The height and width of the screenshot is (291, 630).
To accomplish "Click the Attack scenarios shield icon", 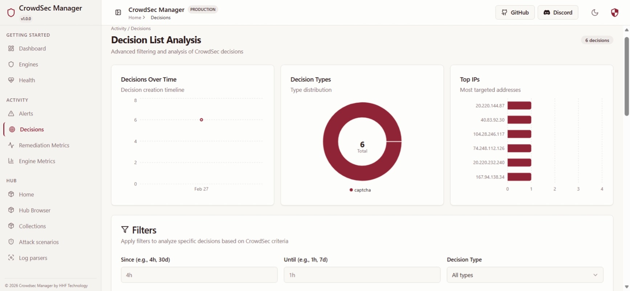I will pyautogui.click(x=11, y=242).
